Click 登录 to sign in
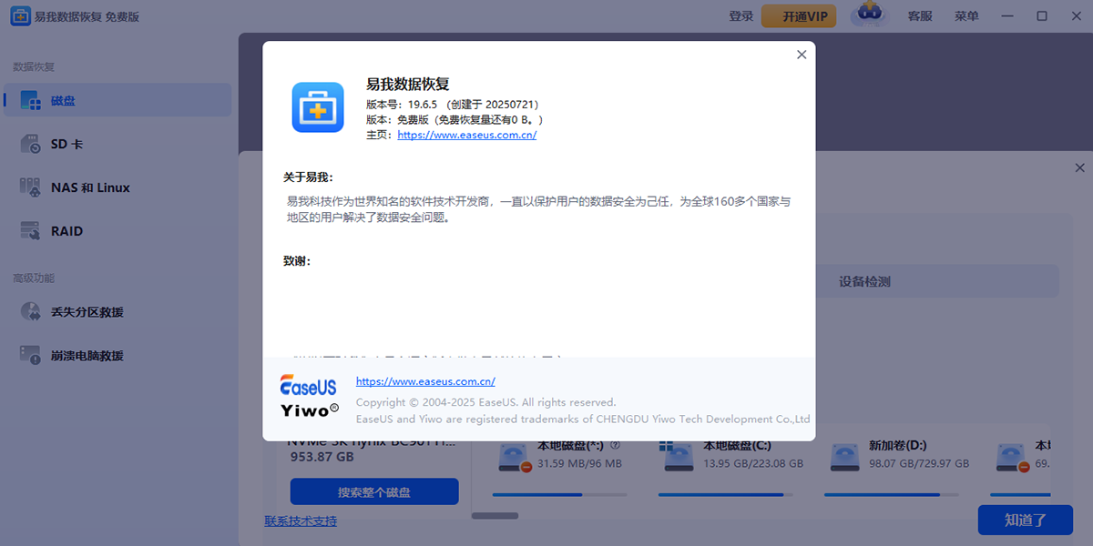Viewport: 1093px width, 546px height. (x=741, y=15)
